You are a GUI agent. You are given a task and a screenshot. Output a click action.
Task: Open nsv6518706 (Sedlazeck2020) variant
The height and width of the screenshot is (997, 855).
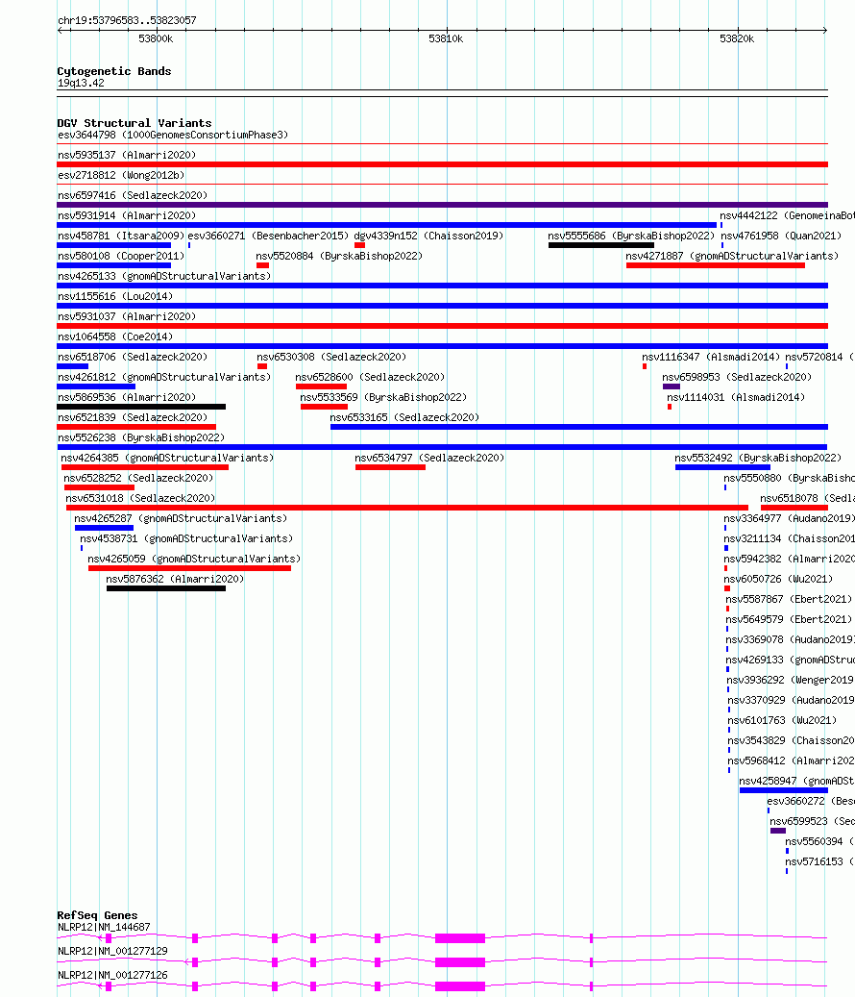click(133, 358)
